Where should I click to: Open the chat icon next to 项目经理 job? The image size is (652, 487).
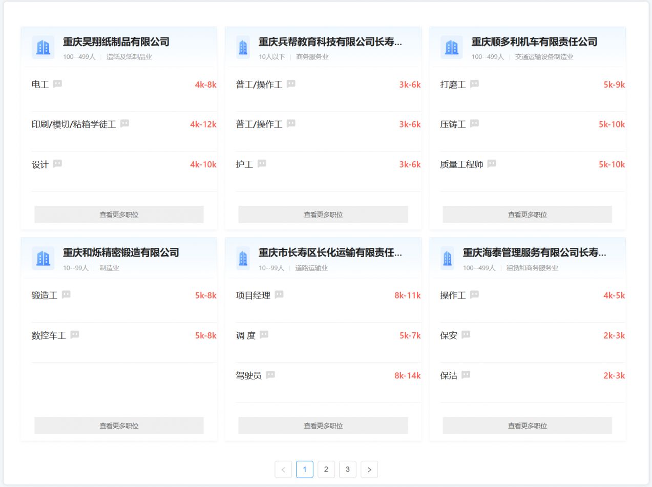pyautogui.click(x=279, y=294)
